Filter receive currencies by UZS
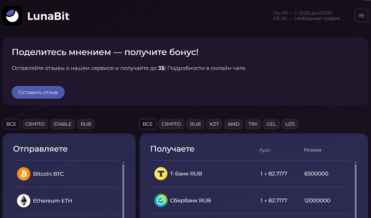371x218 pixels. 290,124
